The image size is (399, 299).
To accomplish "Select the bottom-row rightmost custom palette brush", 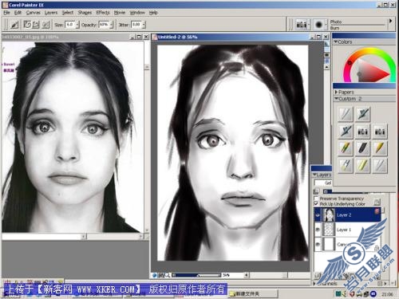I will tap(380, 166).
